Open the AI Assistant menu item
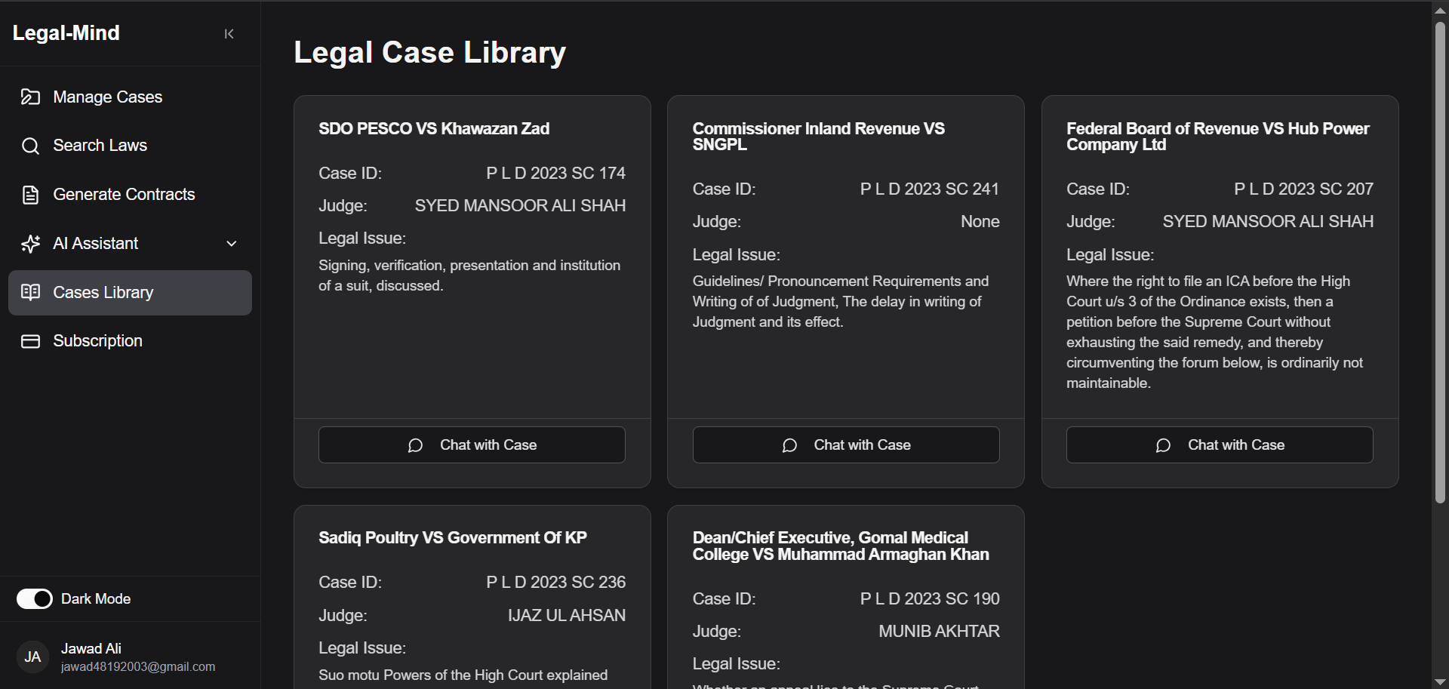This screenshot has width=1449, height=689. (130, 244)
